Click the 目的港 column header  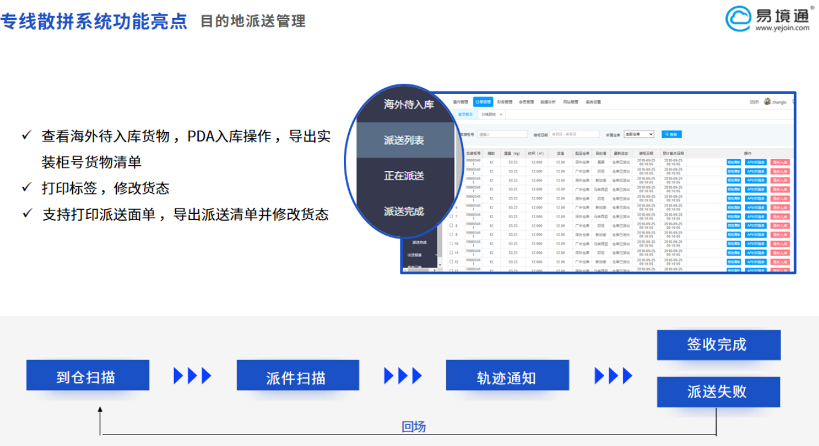pos(601,154)
